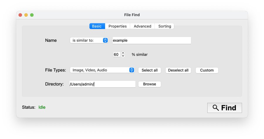Go to the Advanced tab

[x=142, y=26]
